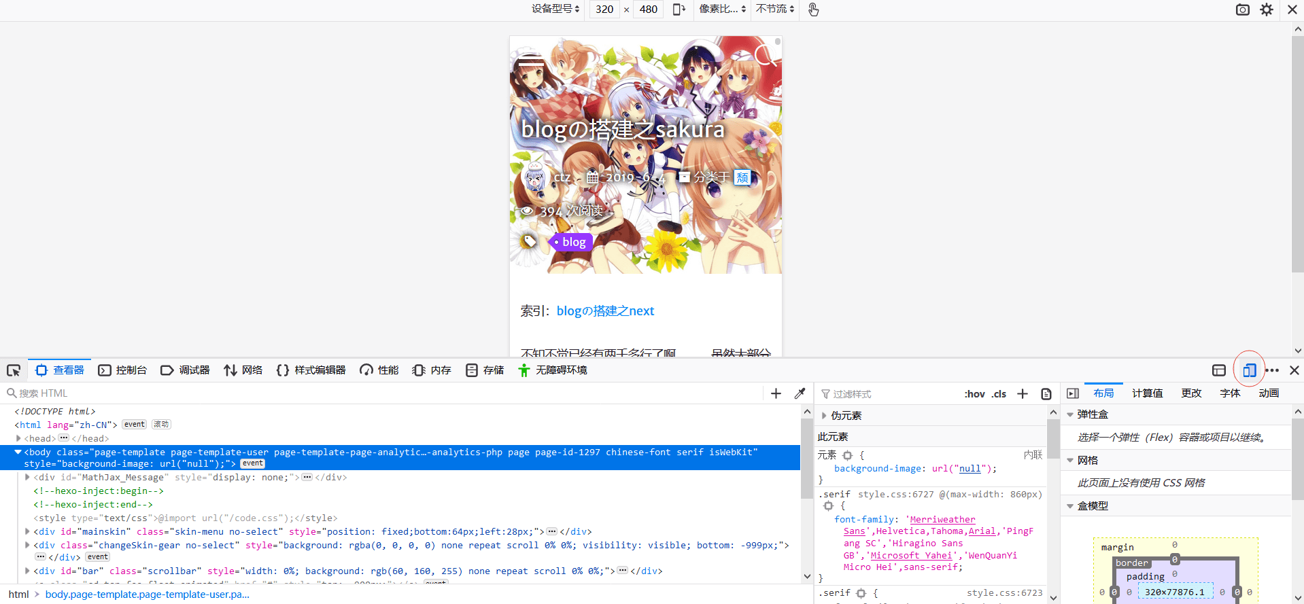Add a new node with plus icon
The height and width of the screenshot is (604, 1304).
point(776,393)
